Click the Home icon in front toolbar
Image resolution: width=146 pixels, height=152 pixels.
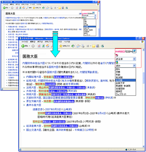coord(47,46)
